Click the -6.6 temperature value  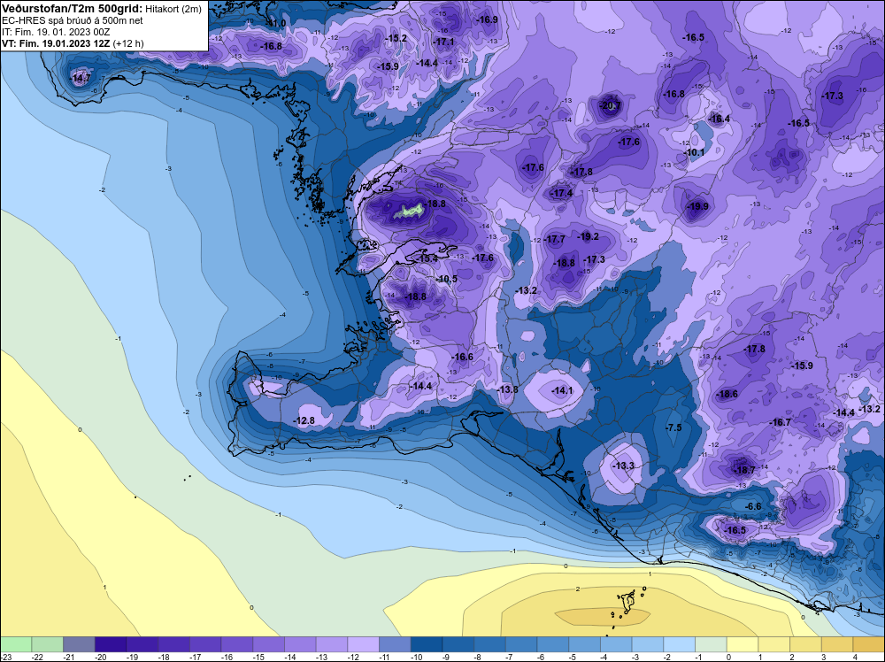coord(754,506)
